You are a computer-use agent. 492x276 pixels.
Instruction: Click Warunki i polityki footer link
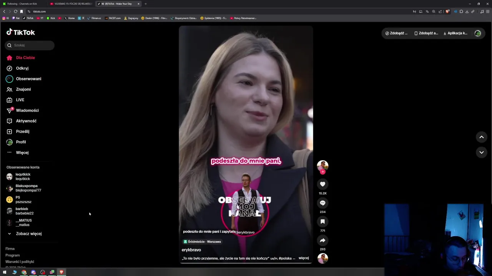click(20, 262)
